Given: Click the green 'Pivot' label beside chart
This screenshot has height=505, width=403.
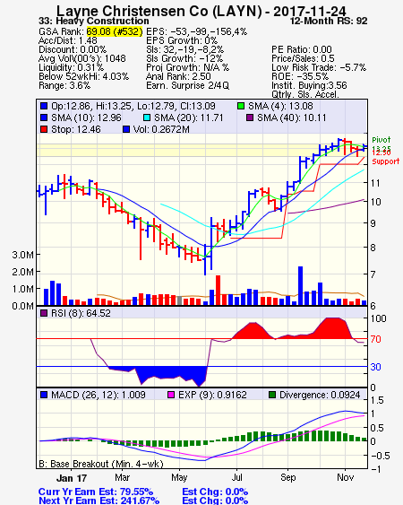Looking at the screenshot, I should click(382, 140).
